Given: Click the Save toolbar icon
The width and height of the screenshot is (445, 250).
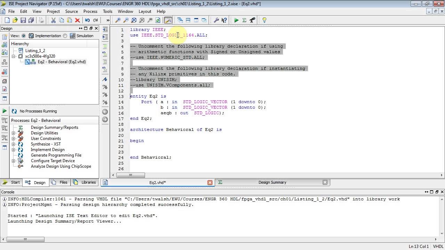Looking at the screenshot, I should point(23,20).
